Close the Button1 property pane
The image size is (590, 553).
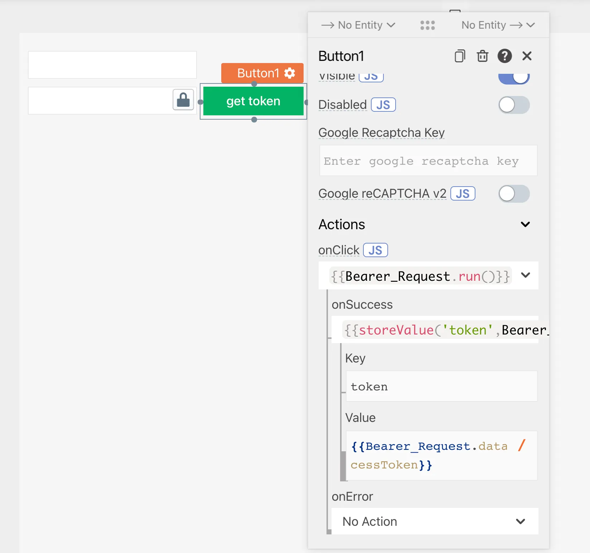click(527, 56)
